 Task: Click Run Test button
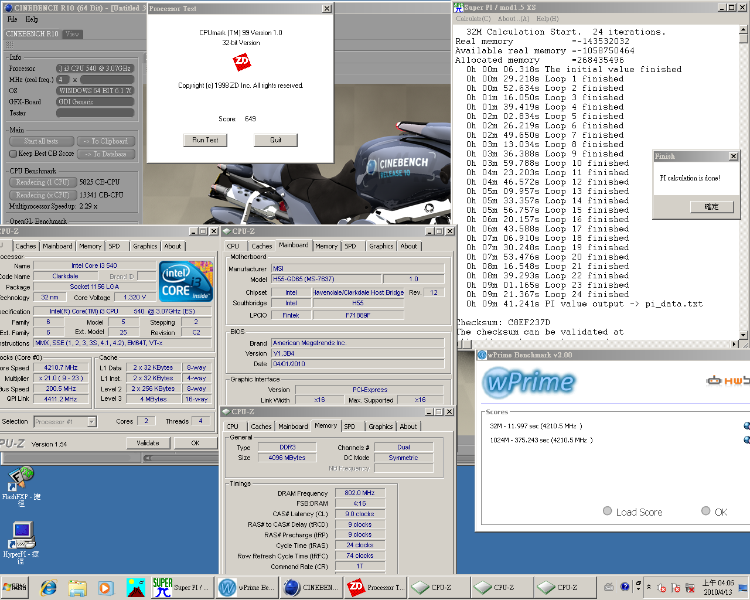(205, 140)
